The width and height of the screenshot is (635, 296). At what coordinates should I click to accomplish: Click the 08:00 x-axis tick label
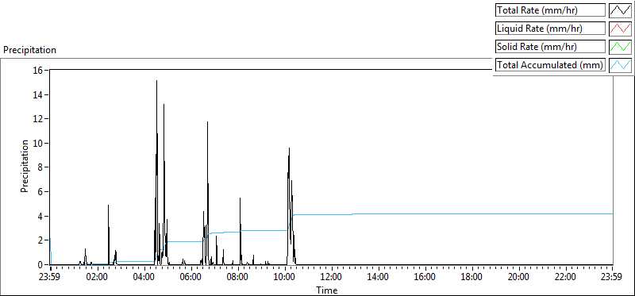(x=238, y=278)
